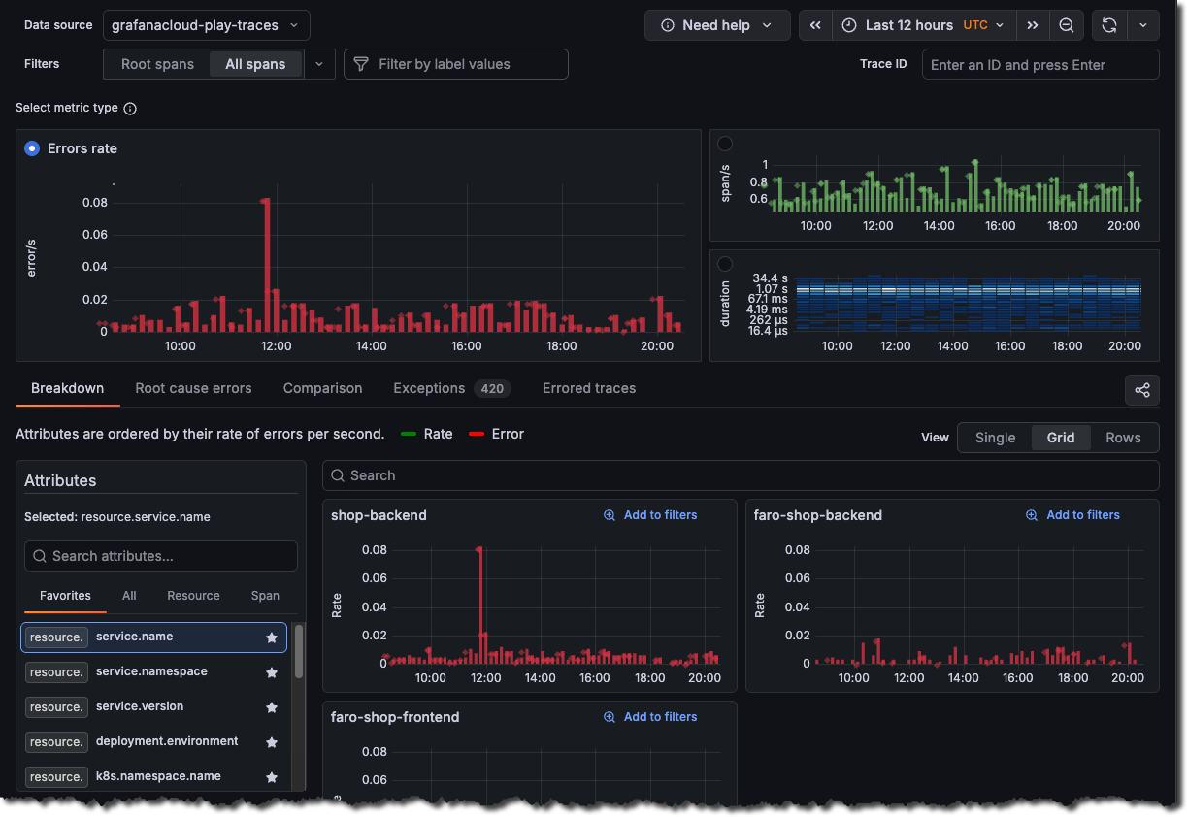The width and height of the screenshot is (1187, 817).
Task: Refresh the data with the refresh icon
Action: (x=1108, y=24)
